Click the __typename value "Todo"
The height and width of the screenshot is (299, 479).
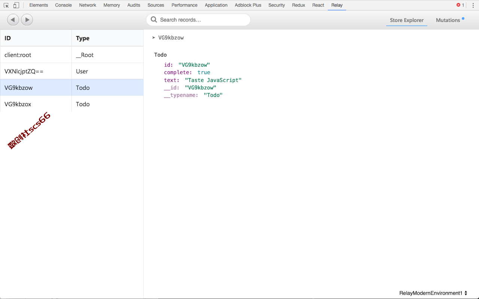pos(213,95)
